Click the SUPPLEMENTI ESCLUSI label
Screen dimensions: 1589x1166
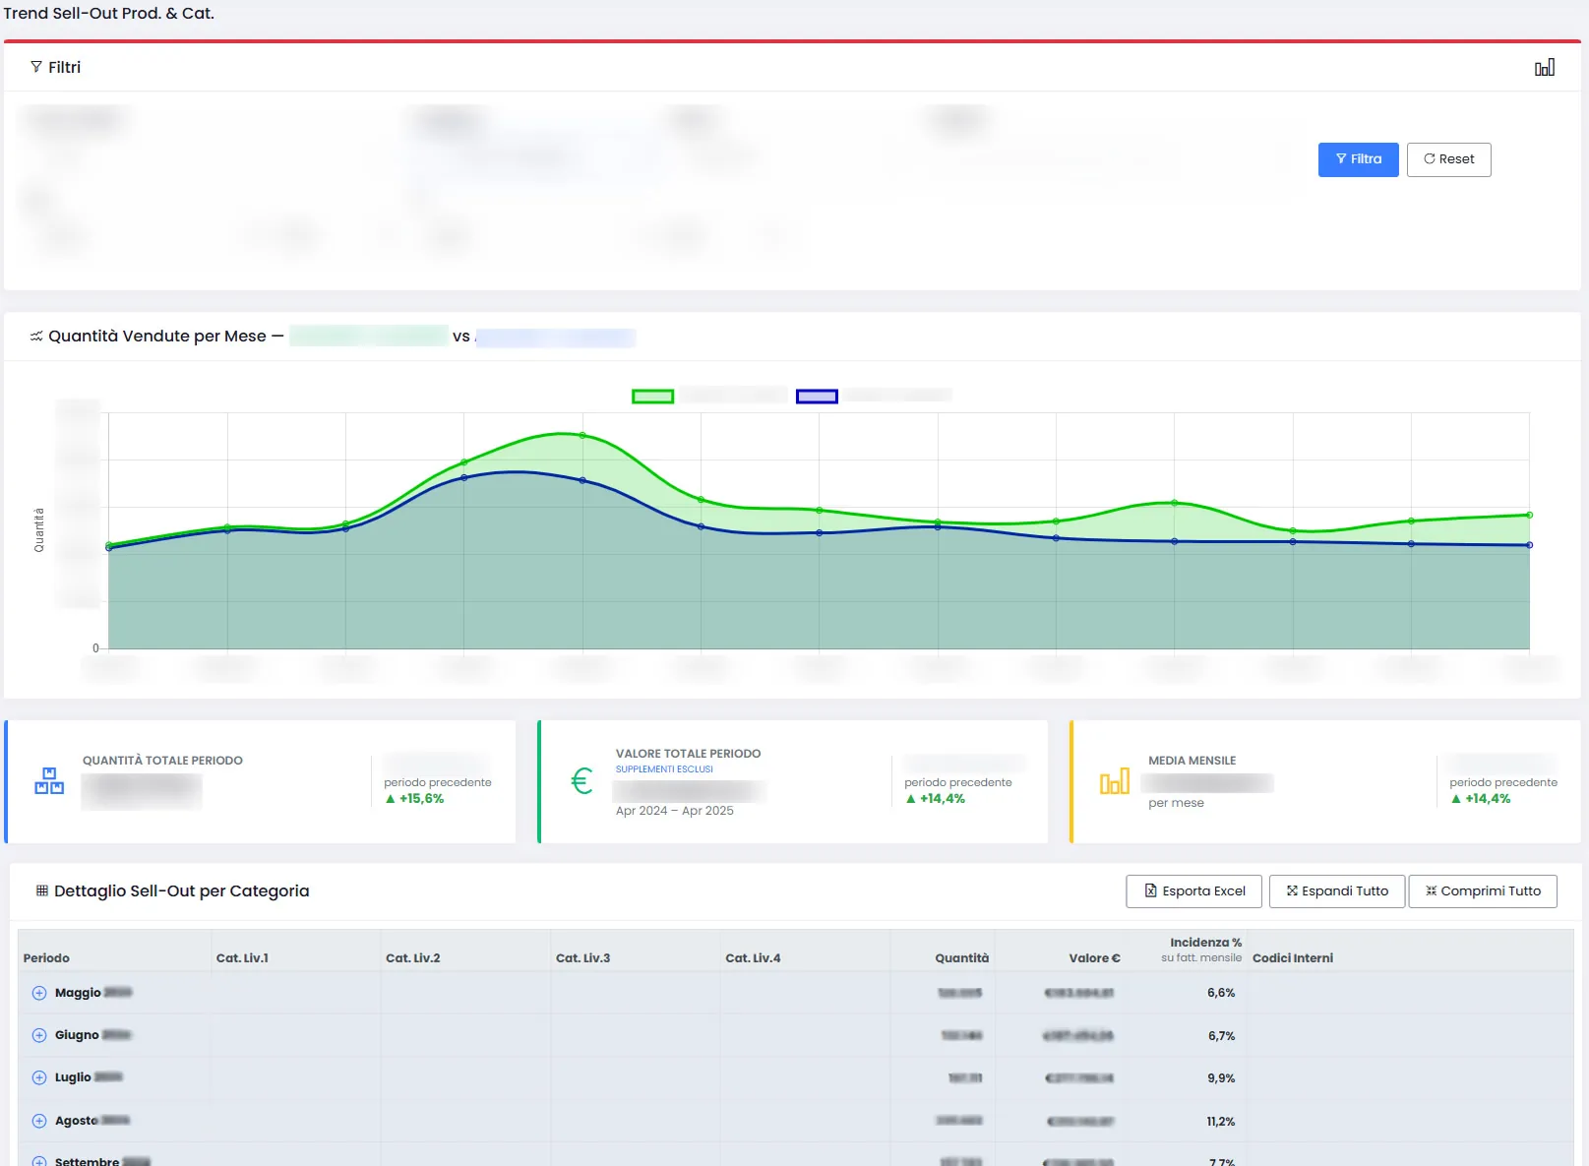point(664,769)
